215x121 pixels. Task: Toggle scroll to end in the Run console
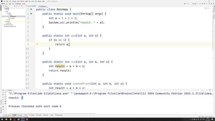(x=5, y=99)
